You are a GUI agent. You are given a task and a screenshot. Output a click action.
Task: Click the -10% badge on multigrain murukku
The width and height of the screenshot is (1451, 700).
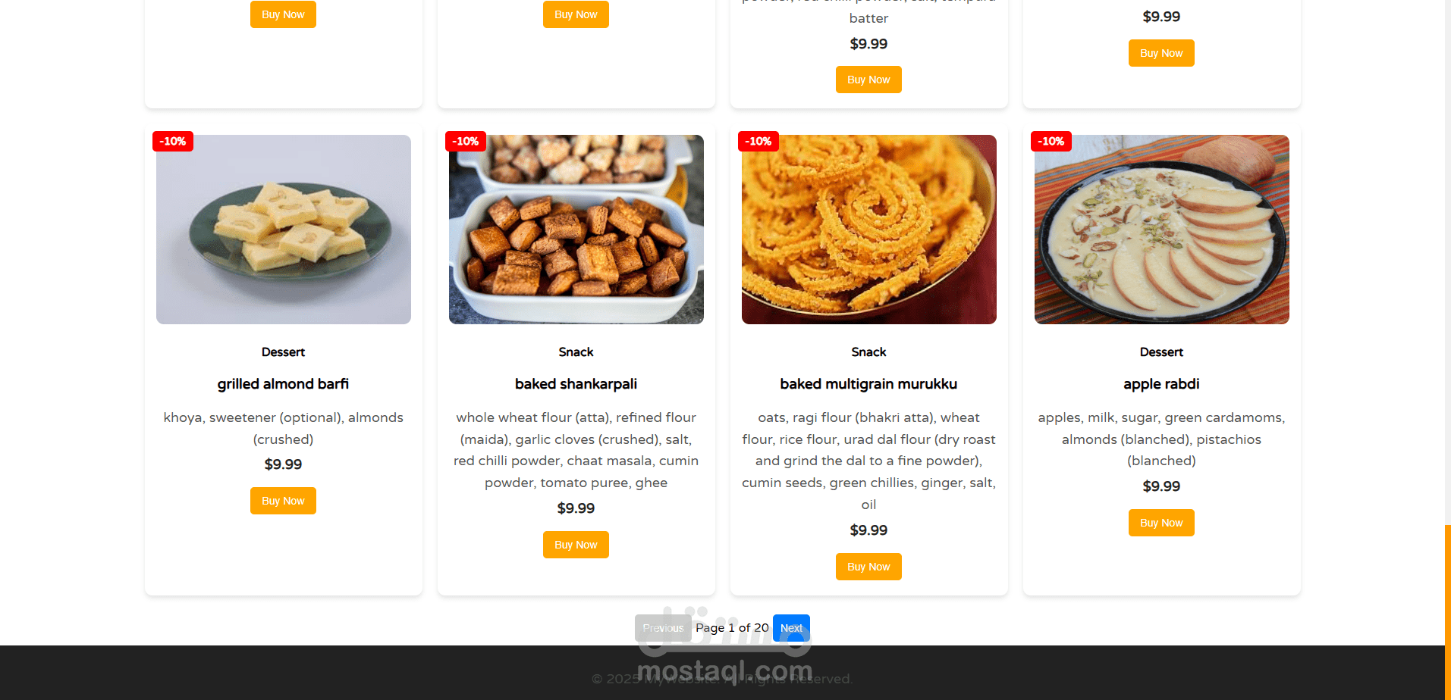point(758,142)
